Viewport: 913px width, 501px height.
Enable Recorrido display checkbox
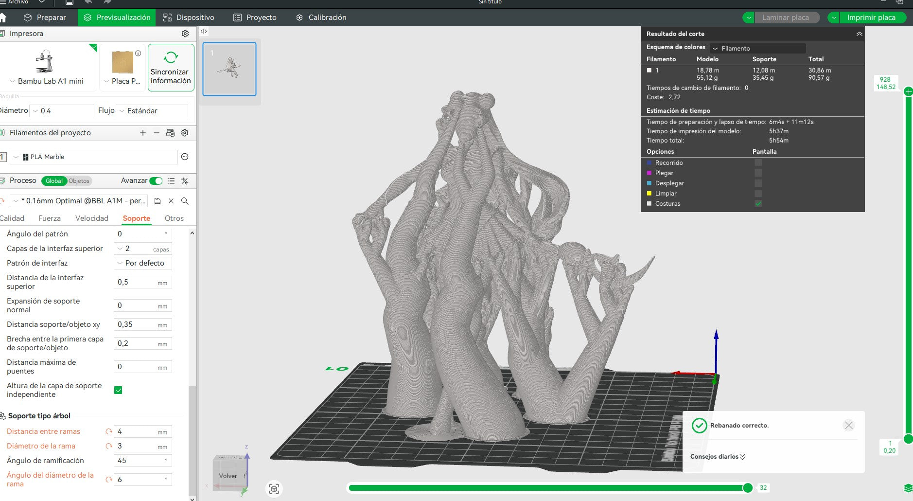click(758, 163)
